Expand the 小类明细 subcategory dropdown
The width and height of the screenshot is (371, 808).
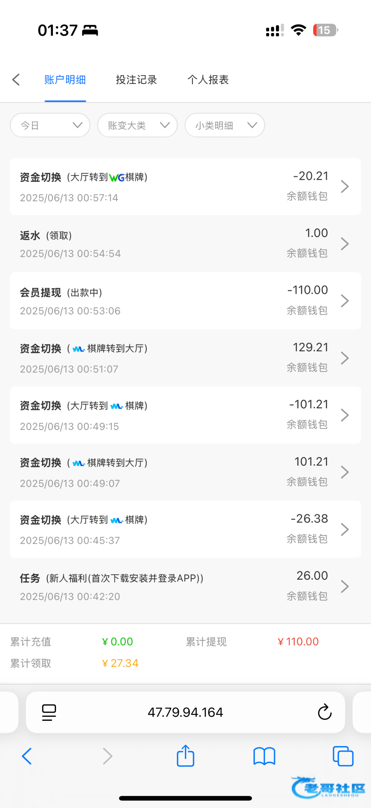(x=225, y=125)
